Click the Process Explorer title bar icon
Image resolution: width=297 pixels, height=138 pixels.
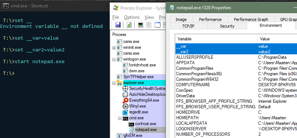coord(116,8)
